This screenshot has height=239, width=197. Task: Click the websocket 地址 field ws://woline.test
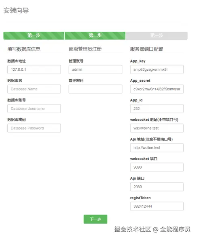click(x=157, y=128)
